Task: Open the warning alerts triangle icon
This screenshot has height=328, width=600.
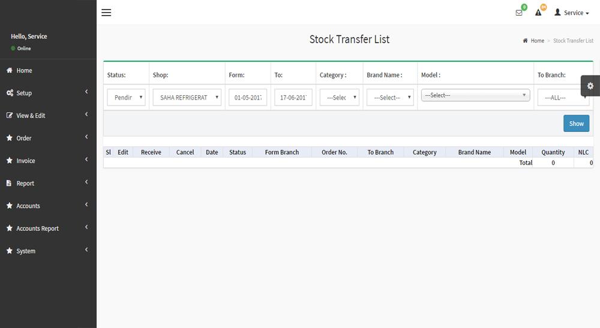Action: click(538, 13)
